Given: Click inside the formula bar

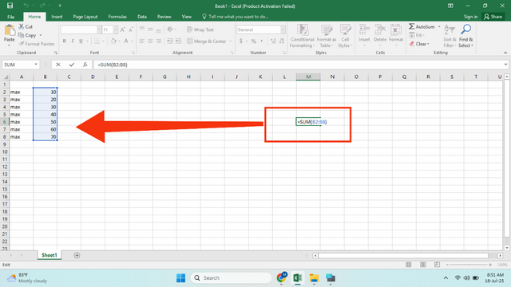Looking at the screenshot, I should [298, 65].
